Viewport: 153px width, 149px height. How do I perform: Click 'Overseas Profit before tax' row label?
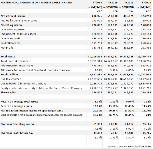(x=17, y=133)
